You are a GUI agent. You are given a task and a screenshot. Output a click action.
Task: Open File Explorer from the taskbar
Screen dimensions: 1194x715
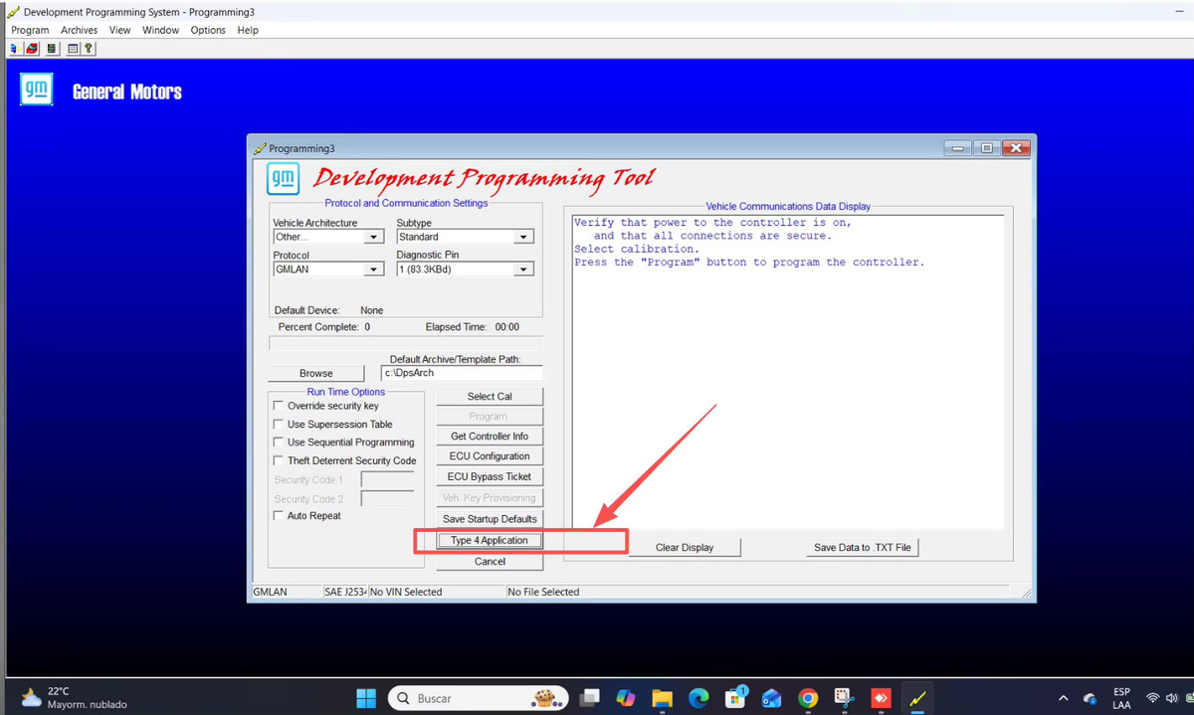click(x=663, y=698)
